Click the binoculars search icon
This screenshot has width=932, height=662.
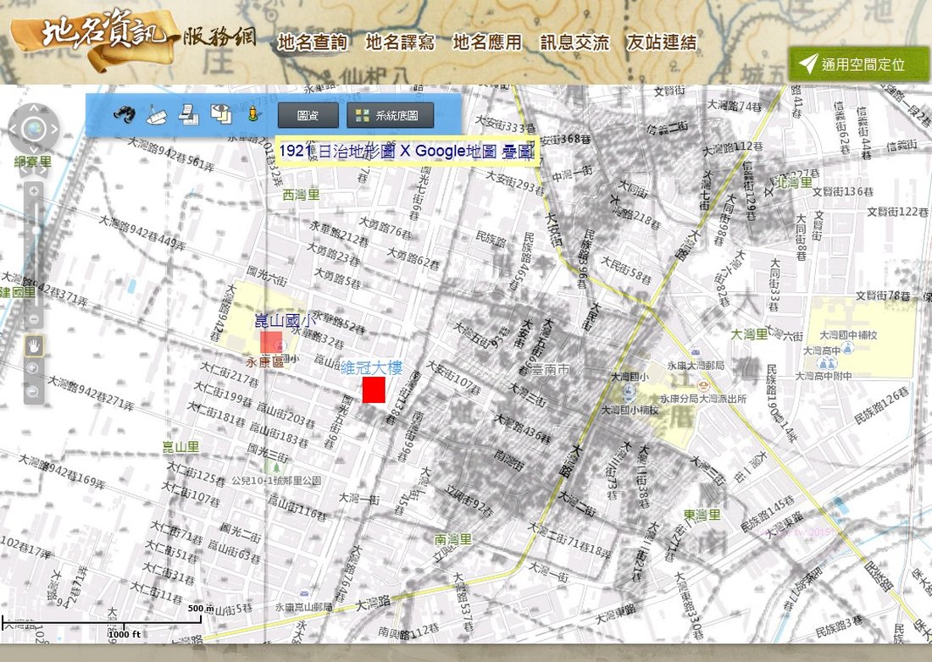[x=125, y=114]
